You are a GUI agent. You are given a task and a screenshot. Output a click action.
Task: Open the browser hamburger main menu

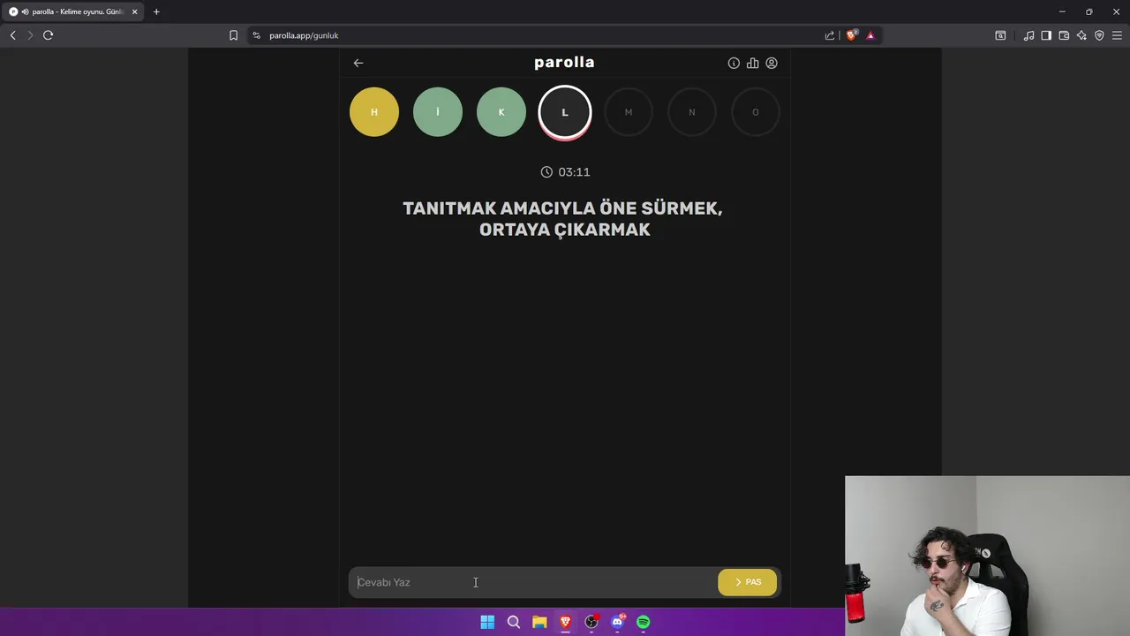(1117, 35)
